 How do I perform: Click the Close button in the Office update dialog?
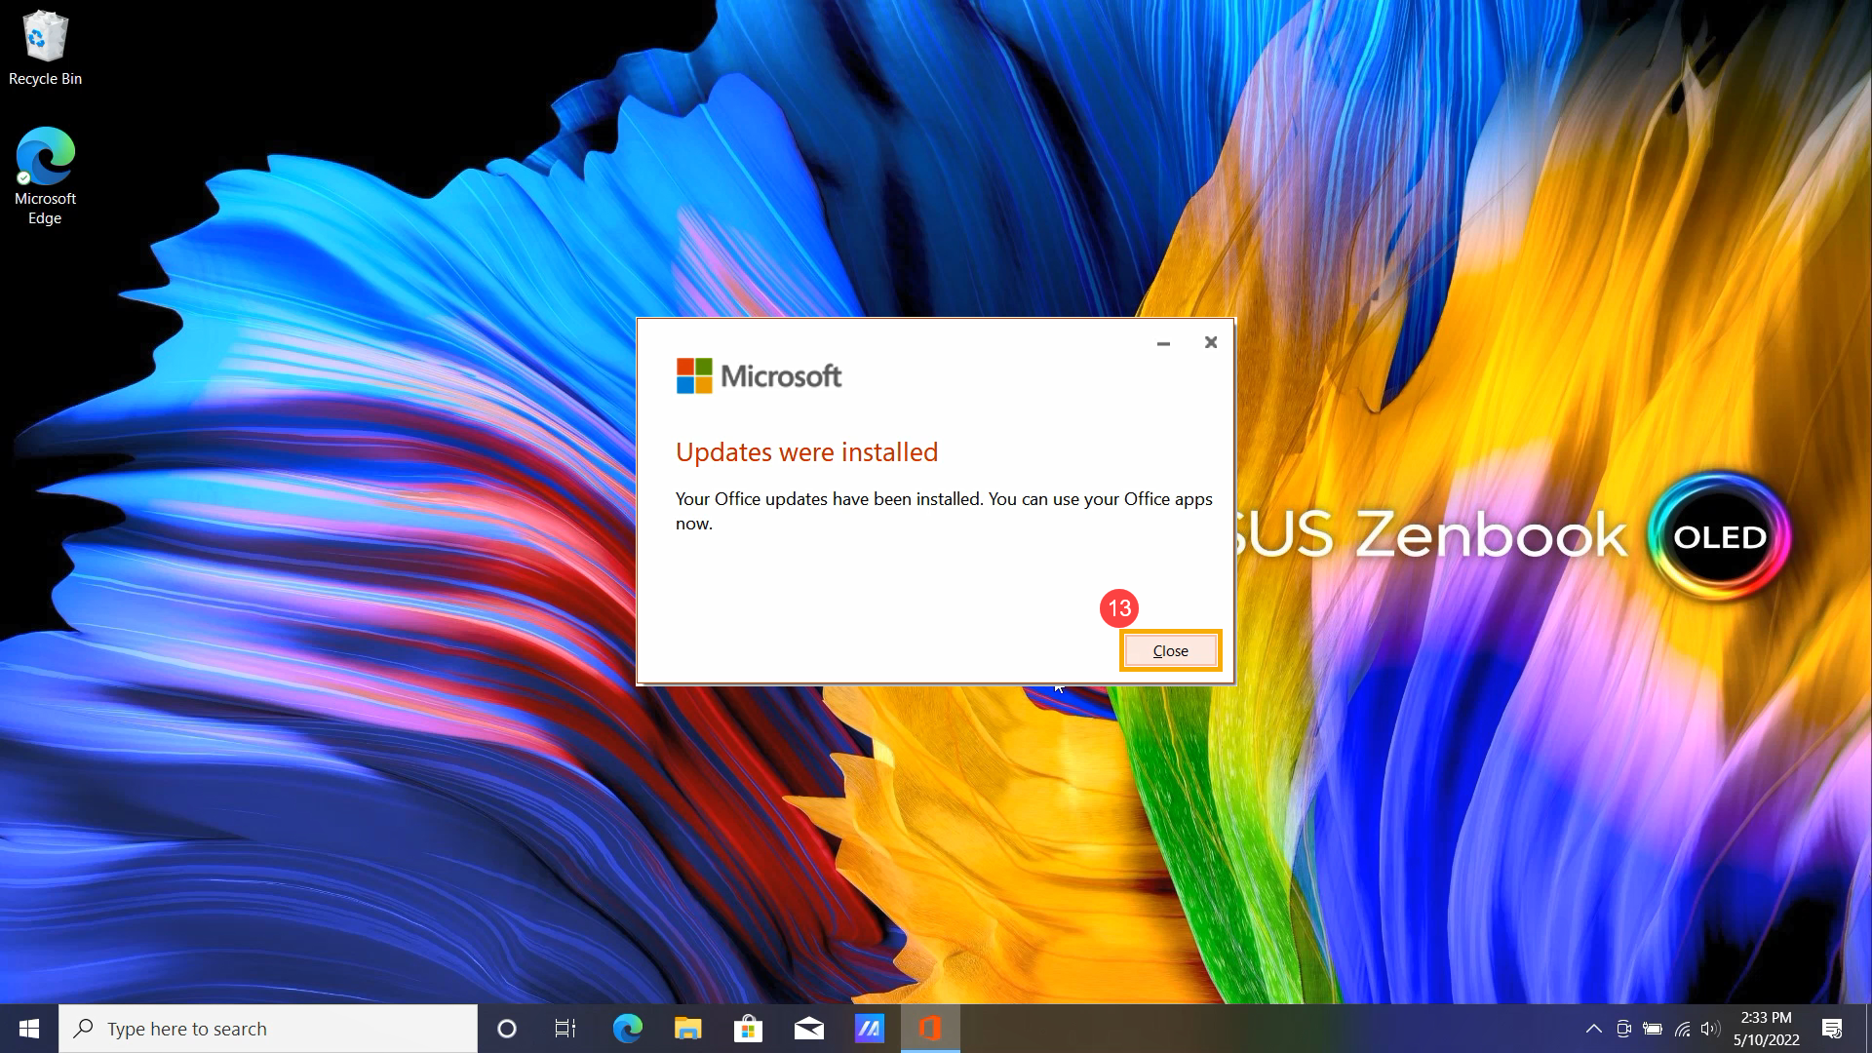pos(1170,650)
